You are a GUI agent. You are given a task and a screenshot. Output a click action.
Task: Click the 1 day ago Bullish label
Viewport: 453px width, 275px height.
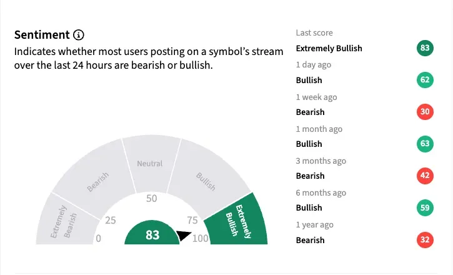click(x=309, y=80)
